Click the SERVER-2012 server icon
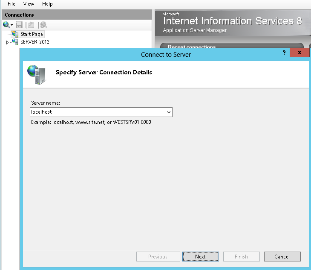 click(x=15, y=42)
